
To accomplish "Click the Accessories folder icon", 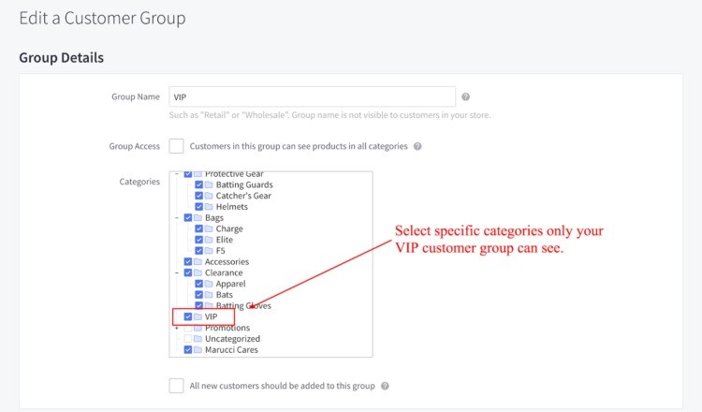I will click(x=198, y=262).
